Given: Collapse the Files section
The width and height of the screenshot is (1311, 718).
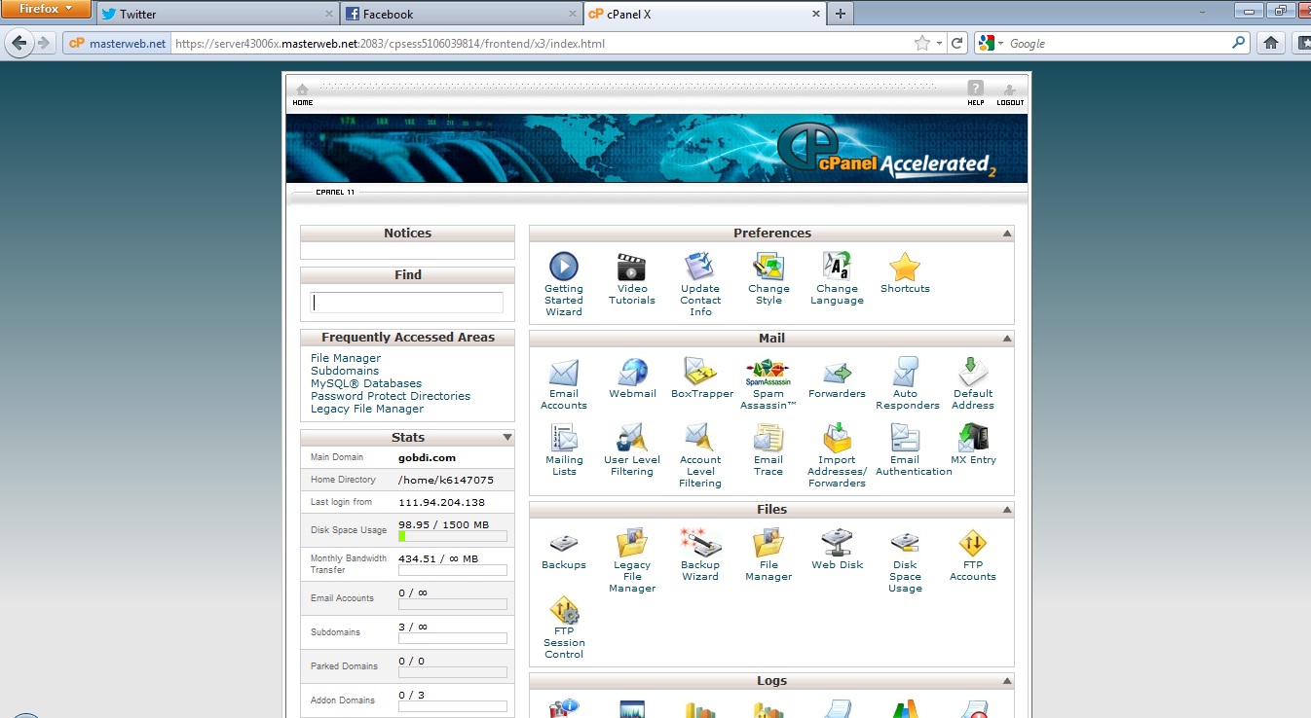Looking at the screenshot, I should (x=1006, y=510).
